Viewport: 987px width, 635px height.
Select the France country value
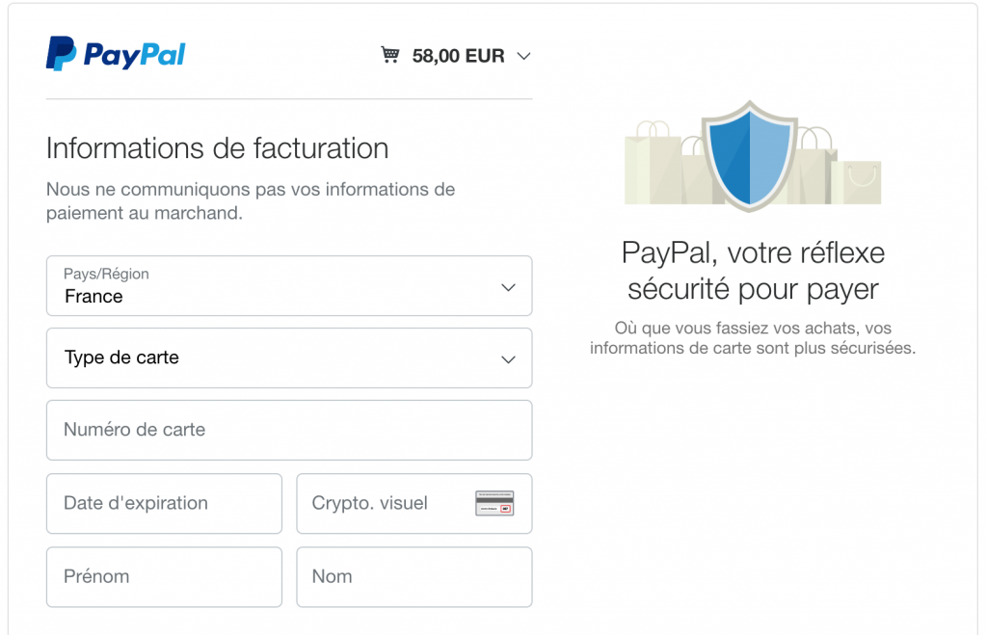click(x=93, y=297)
